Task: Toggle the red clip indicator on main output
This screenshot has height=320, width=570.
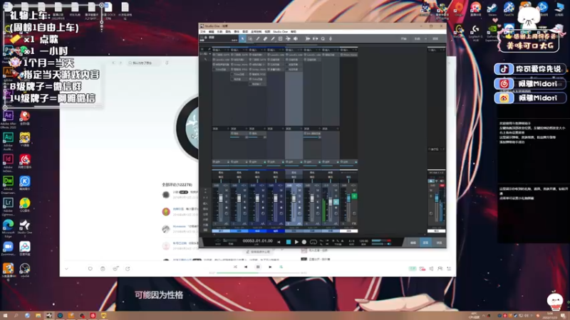Action: click(442, 186)
